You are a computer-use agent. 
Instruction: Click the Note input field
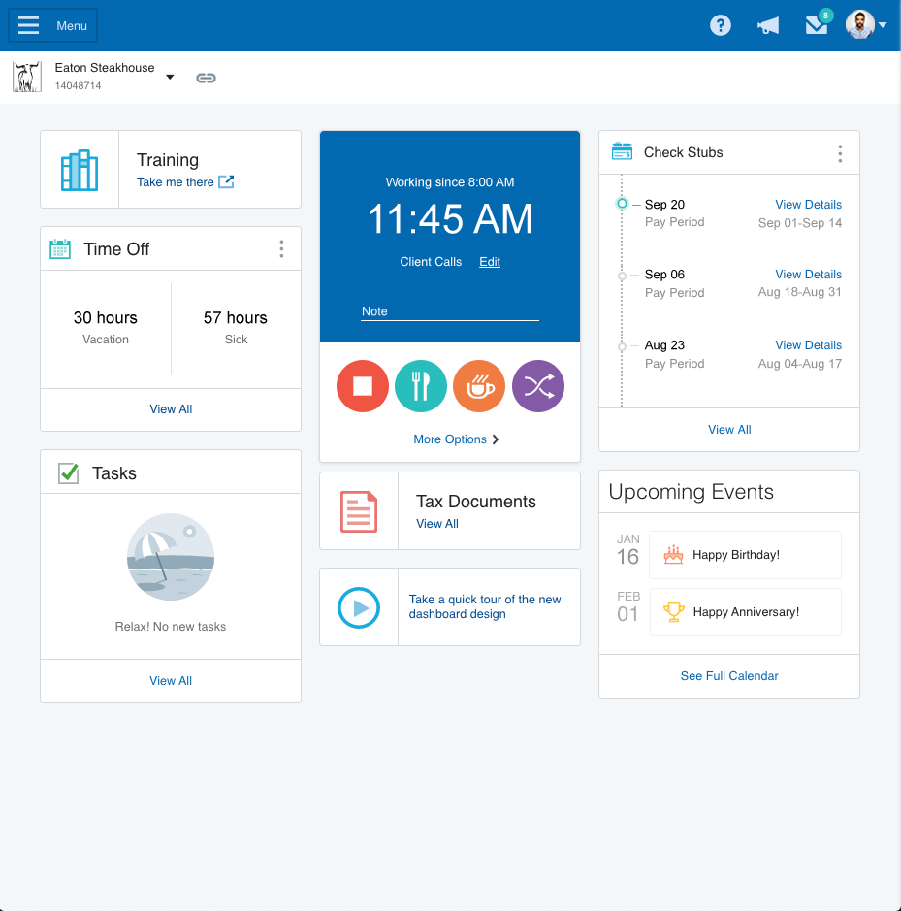click(449, 310)
